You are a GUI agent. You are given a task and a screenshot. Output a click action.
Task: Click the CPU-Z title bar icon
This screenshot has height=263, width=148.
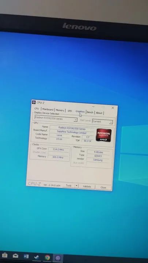(x=34, y=102)
